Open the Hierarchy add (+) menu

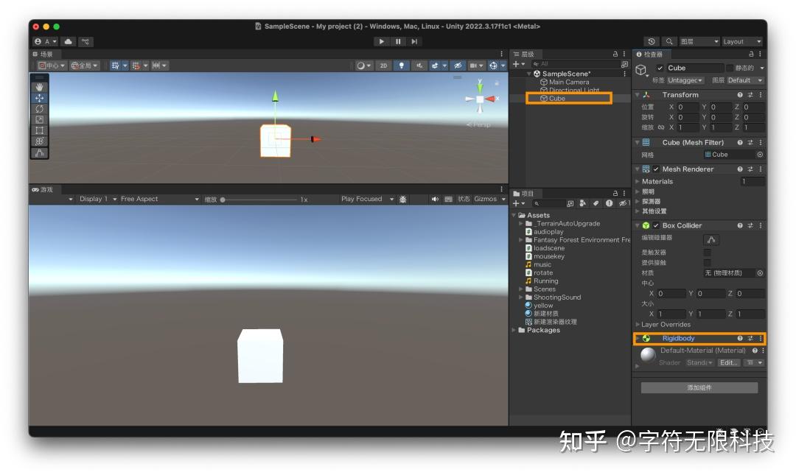518,64
